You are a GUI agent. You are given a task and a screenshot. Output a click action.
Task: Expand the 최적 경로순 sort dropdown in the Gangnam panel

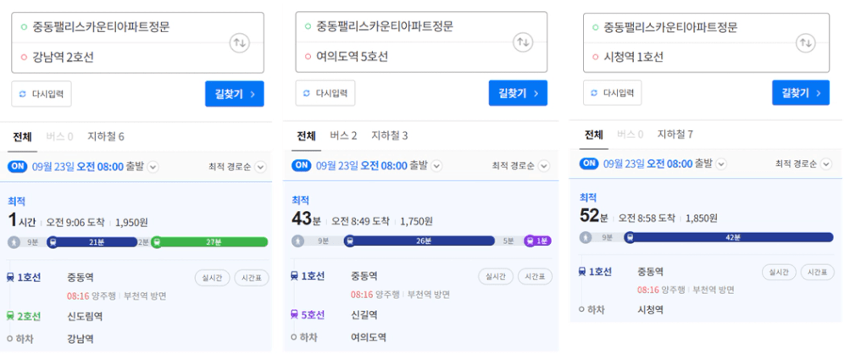click(261, 167)
